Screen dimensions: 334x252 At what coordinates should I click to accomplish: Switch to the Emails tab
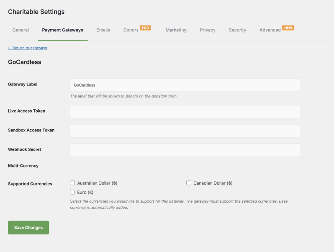tap(103, 30)
